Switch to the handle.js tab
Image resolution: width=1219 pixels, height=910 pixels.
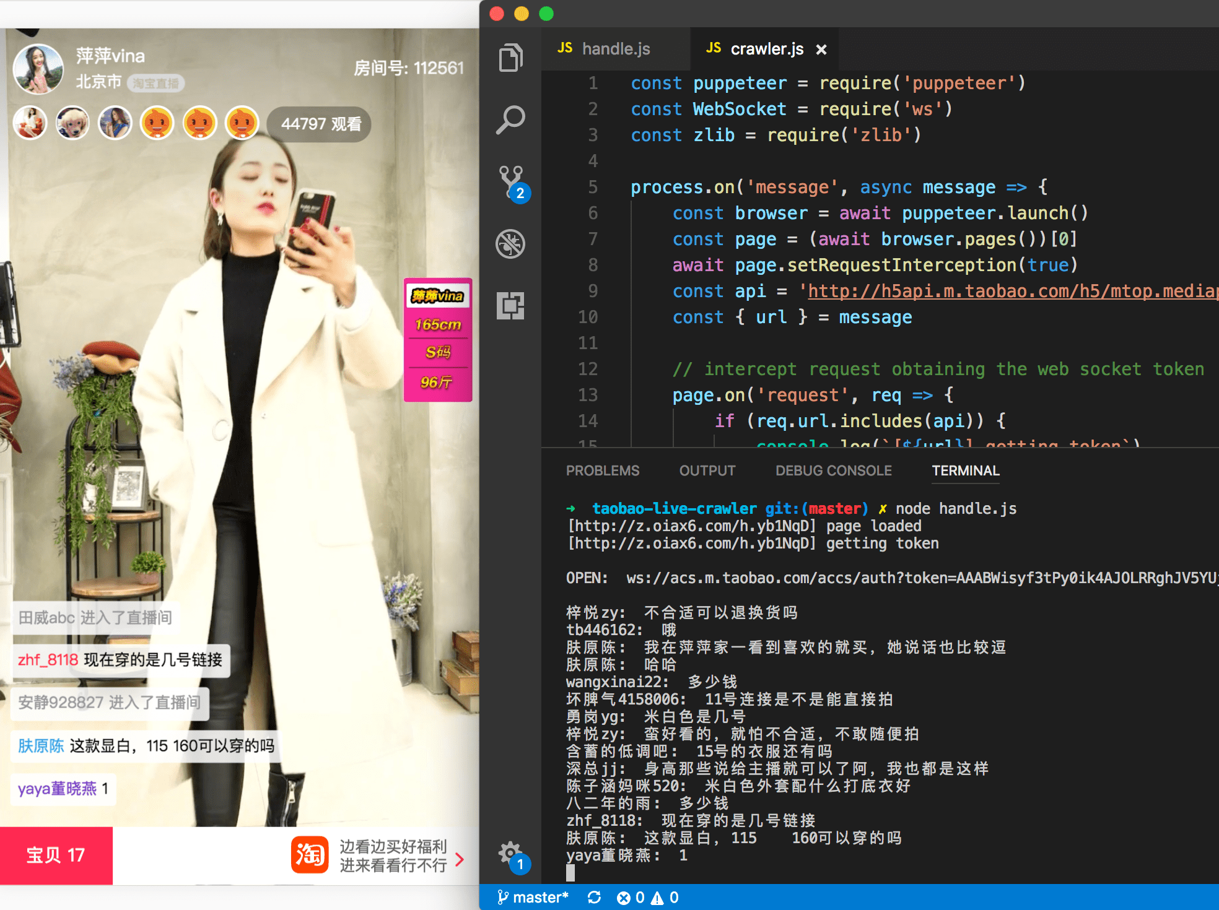pos(615,49)
